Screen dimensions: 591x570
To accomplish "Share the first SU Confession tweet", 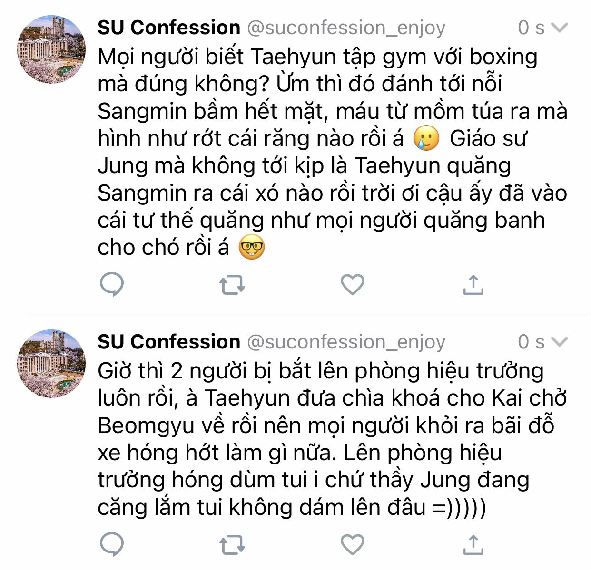I will pos(473,285).
